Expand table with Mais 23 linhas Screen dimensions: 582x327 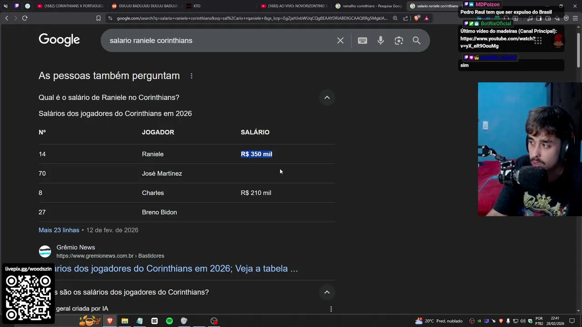59,230
